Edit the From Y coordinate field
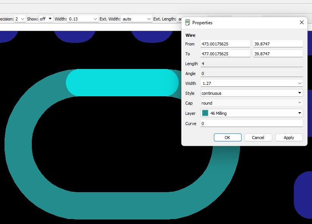This screenshot has height=224, width=312. (x=278, y=44)
